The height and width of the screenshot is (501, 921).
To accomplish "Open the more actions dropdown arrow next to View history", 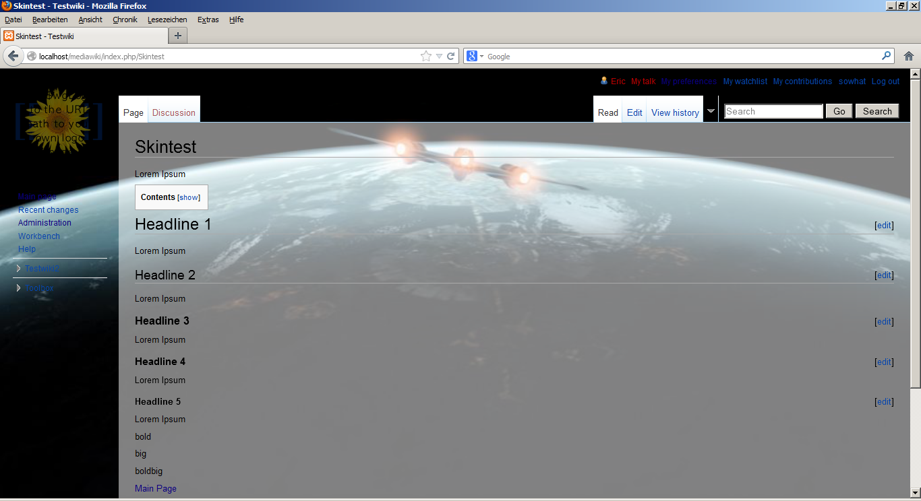I will (x=711, y=111).
